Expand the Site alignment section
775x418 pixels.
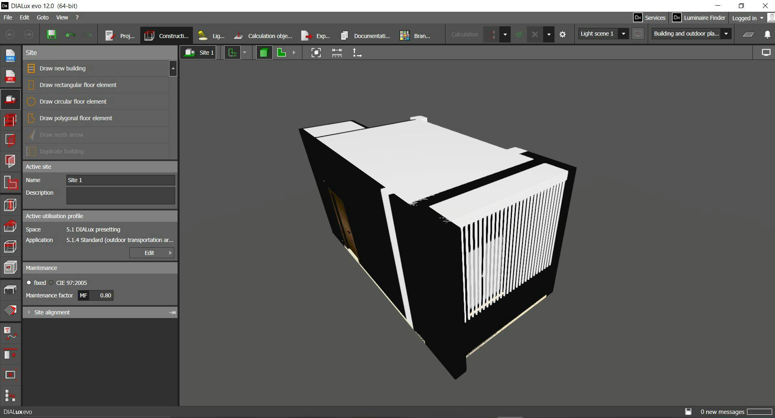52,312
